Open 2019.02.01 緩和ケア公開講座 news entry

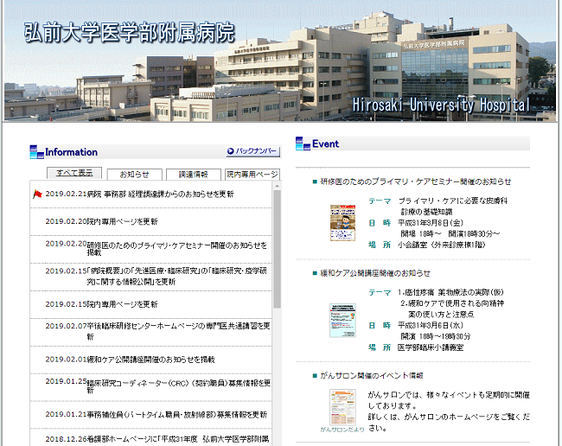pos(150,360)
